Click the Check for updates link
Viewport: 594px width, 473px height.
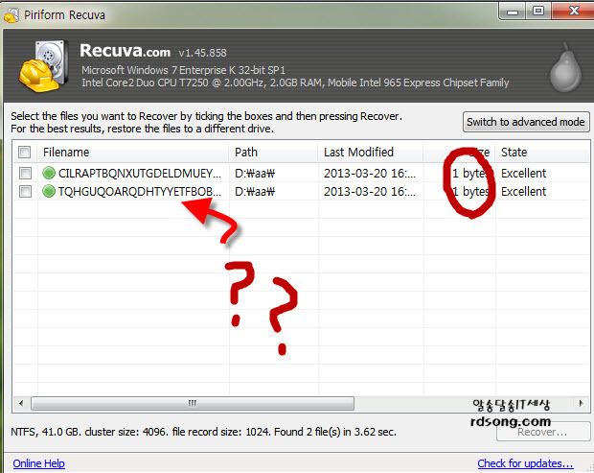[x=525, y=464]
